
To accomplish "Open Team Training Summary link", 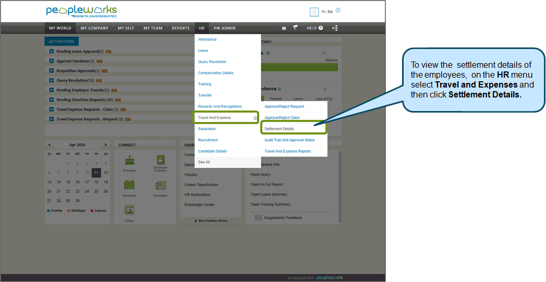I will point(270,204).
